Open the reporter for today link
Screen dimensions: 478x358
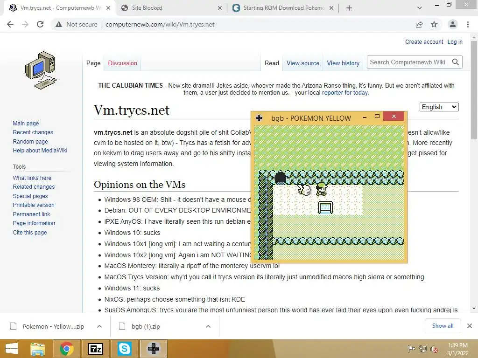(x=345, y=93)
